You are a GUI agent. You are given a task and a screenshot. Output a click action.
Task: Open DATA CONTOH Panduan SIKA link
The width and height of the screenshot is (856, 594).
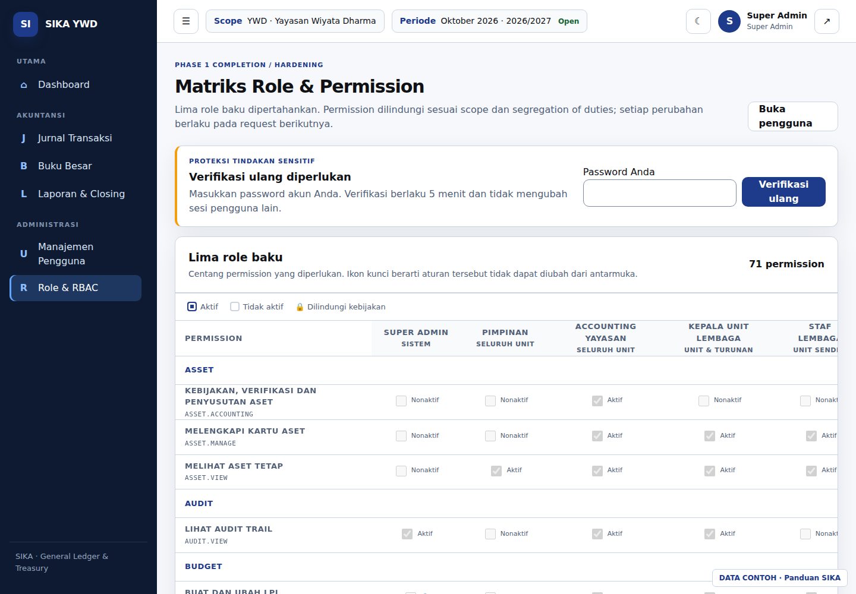[x=779, y=578]
